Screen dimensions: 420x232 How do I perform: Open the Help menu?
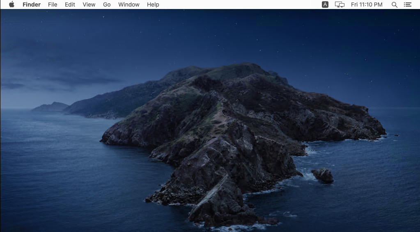click(153, 5)
